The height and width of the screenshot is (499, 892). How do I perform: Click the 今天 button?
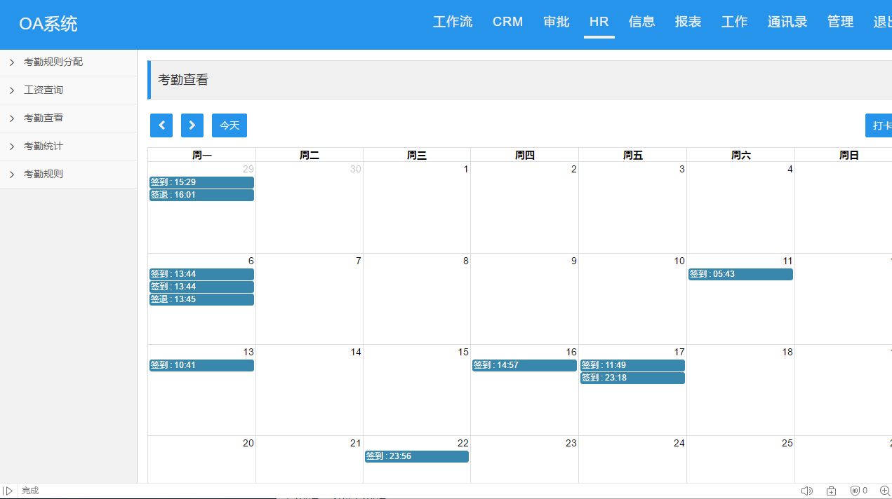pos(229,125)
